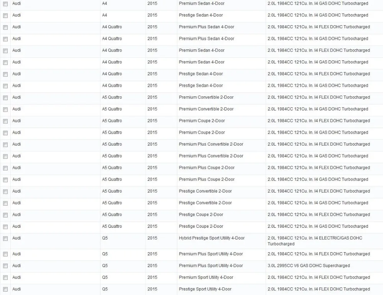The image size is (383, 295).
Task: Tick Q5 Premium Sport Utility row checkbox
Action: [5, 278]
